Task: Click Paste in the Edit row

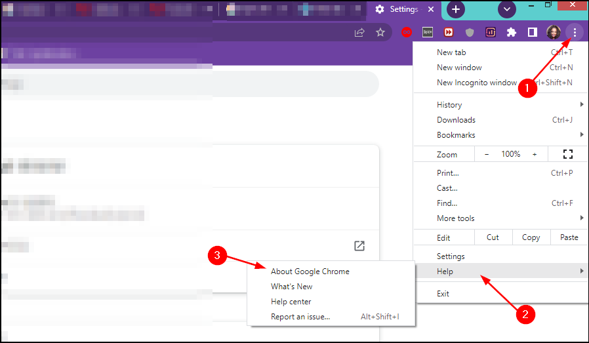Action: coord(569,237)
